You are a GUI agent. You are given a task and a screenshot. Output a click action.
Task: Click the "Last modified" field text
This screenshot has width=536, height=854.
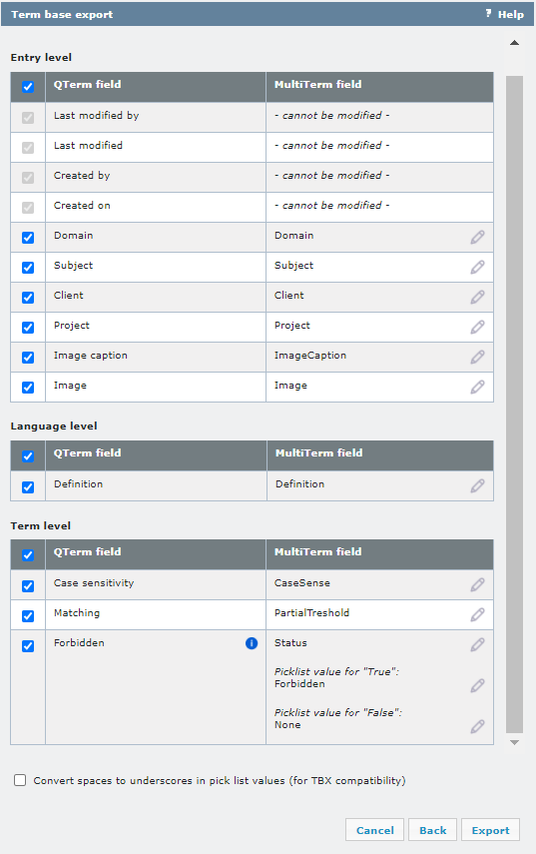pos(88,146)
